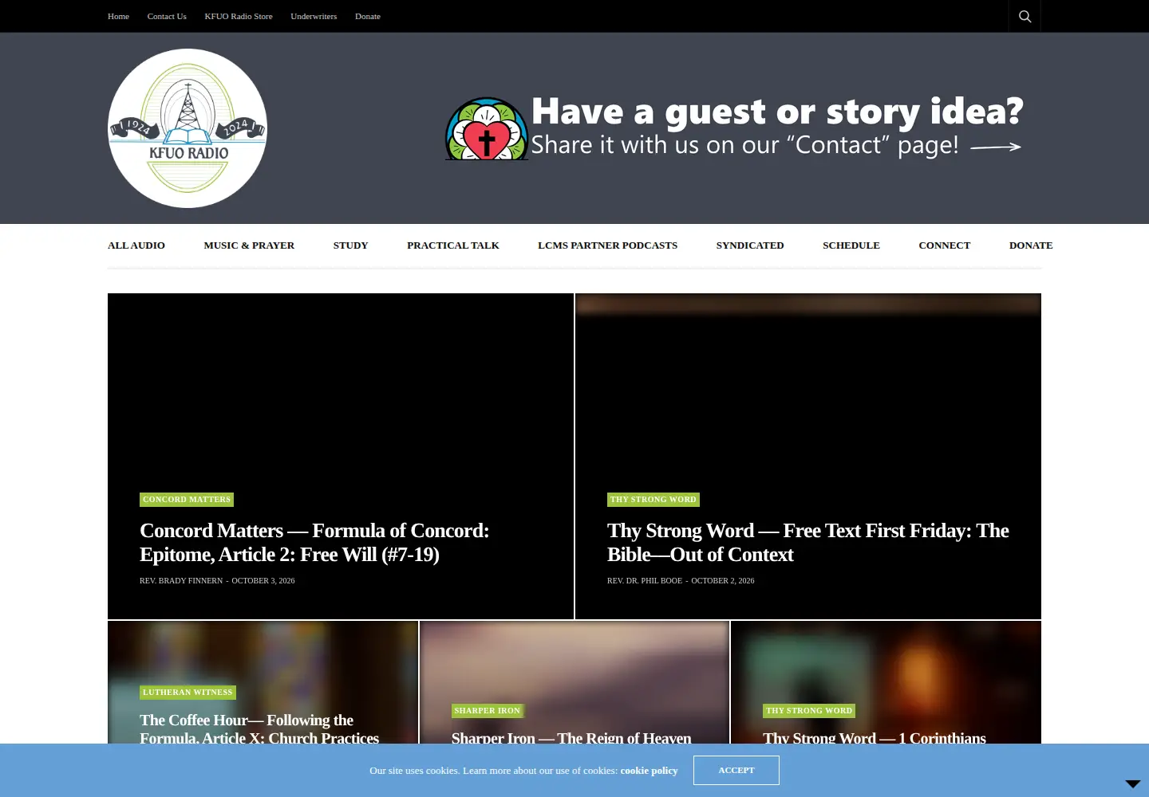Select the Syndicated menu item

[750, 245]
